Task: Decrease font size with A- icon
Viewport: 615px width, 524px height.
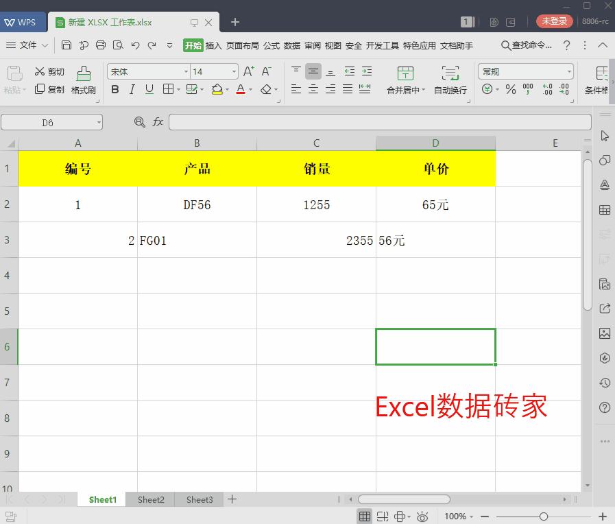Action: point(266,71)
